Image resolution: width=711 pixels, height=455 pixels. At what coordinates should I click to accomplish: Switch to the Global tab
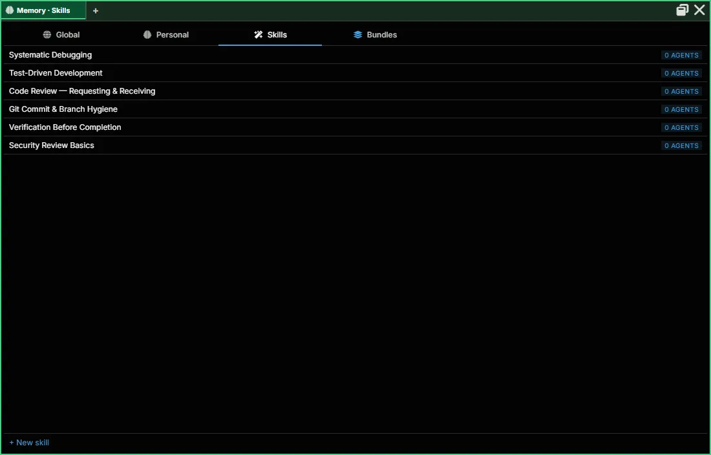click(61, 35)
